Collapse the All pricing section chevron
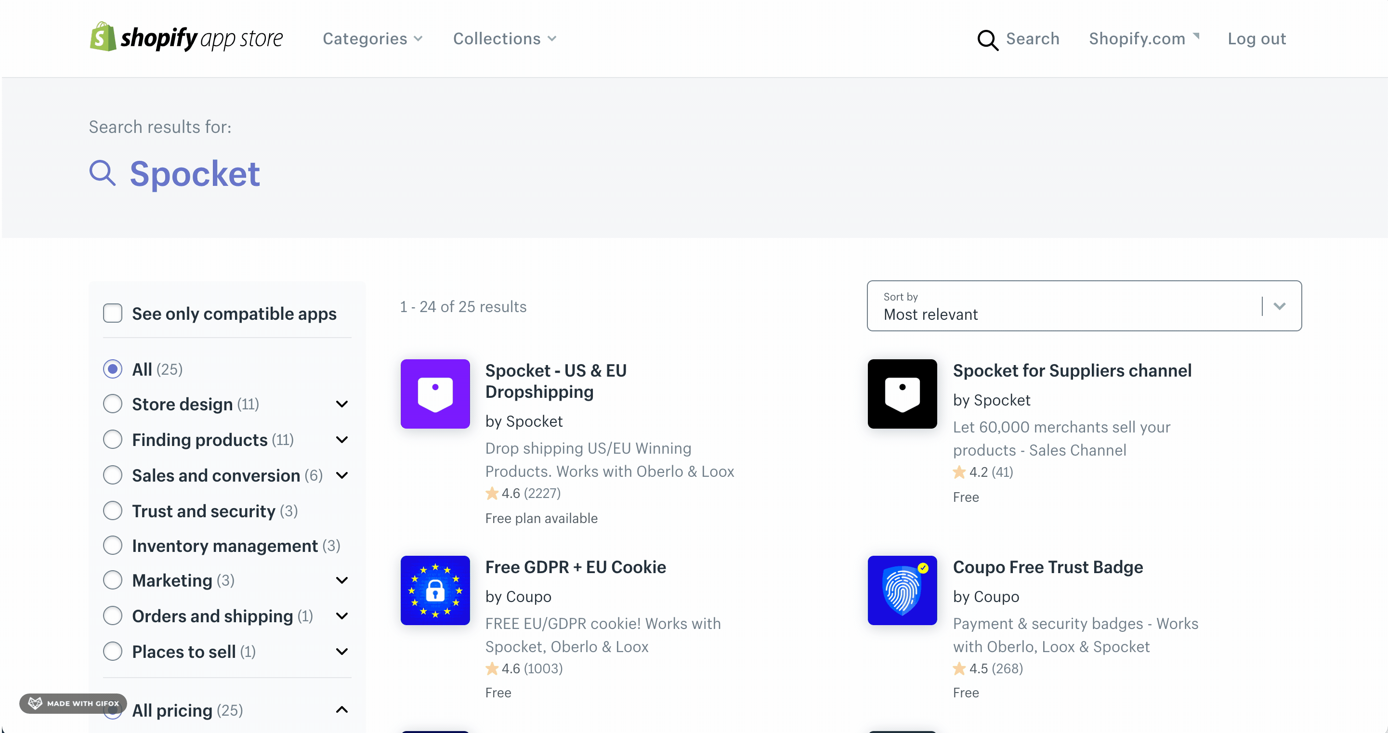This screenshot has height=733, width=1388. [x=341, y=709]
